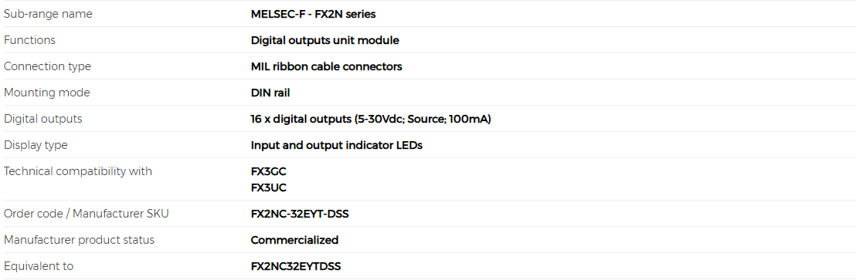The width and height of the screenshot is (856, 280).
Task: Click the FX2NC32EYTDSS equivalent code
Action: [x=296, y=266]
